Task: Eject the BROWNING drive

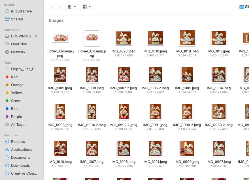Action: tap(36, 36)
